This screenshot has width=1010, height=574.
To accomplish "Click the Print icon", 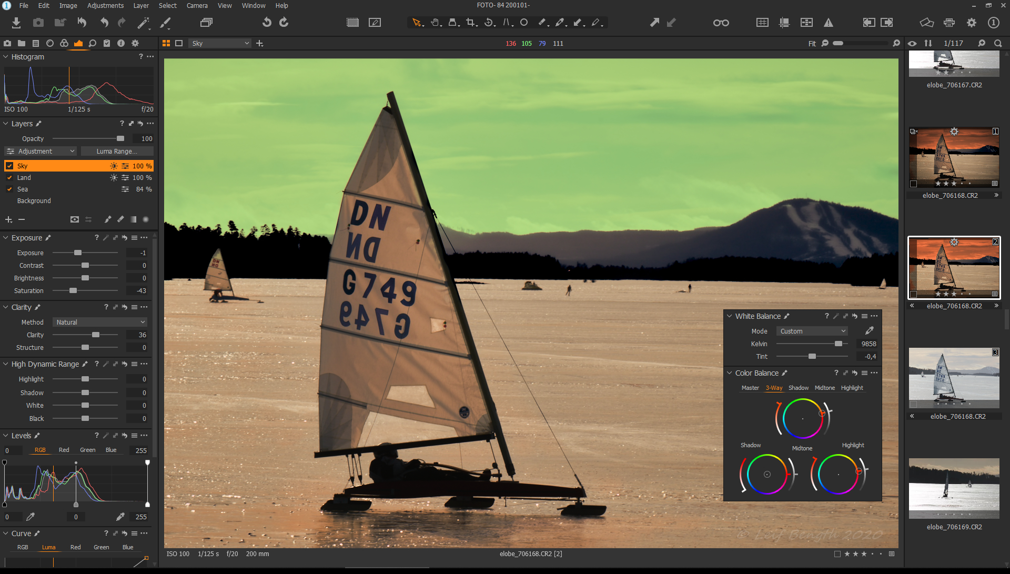I will click(949, 23).
